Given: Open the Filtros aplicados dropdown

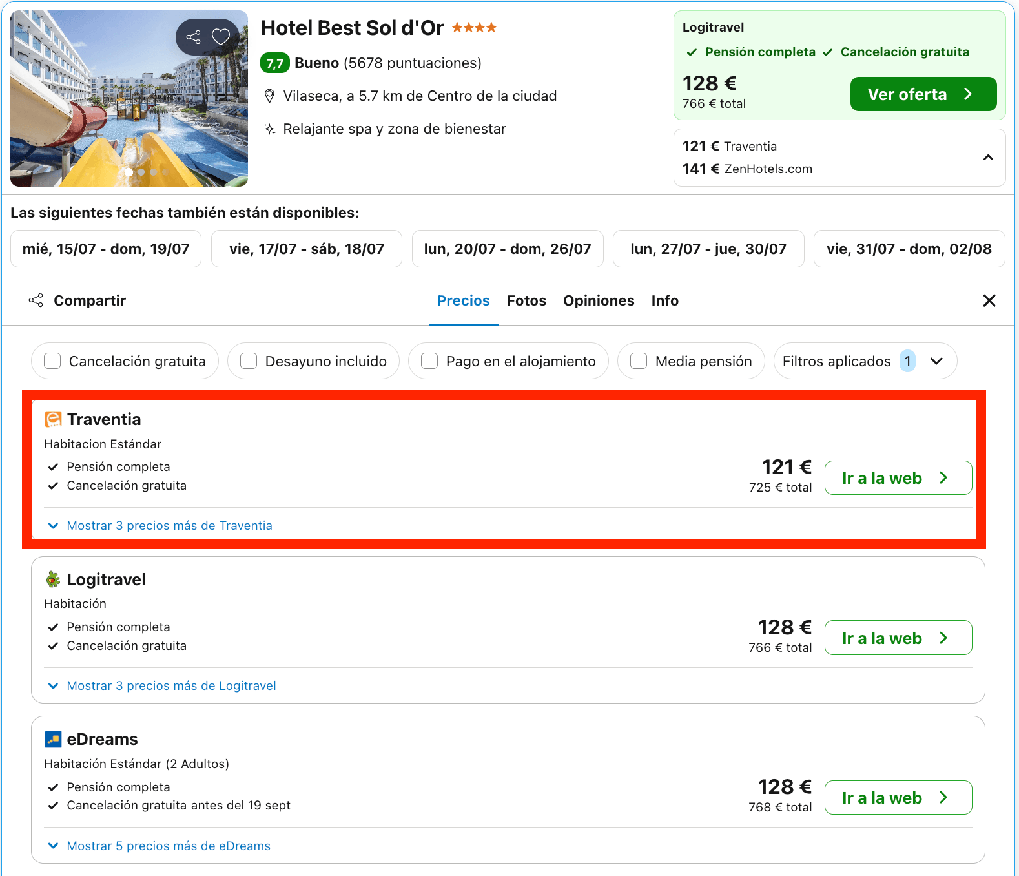Looking at the screenshot, I should [865, 360].
